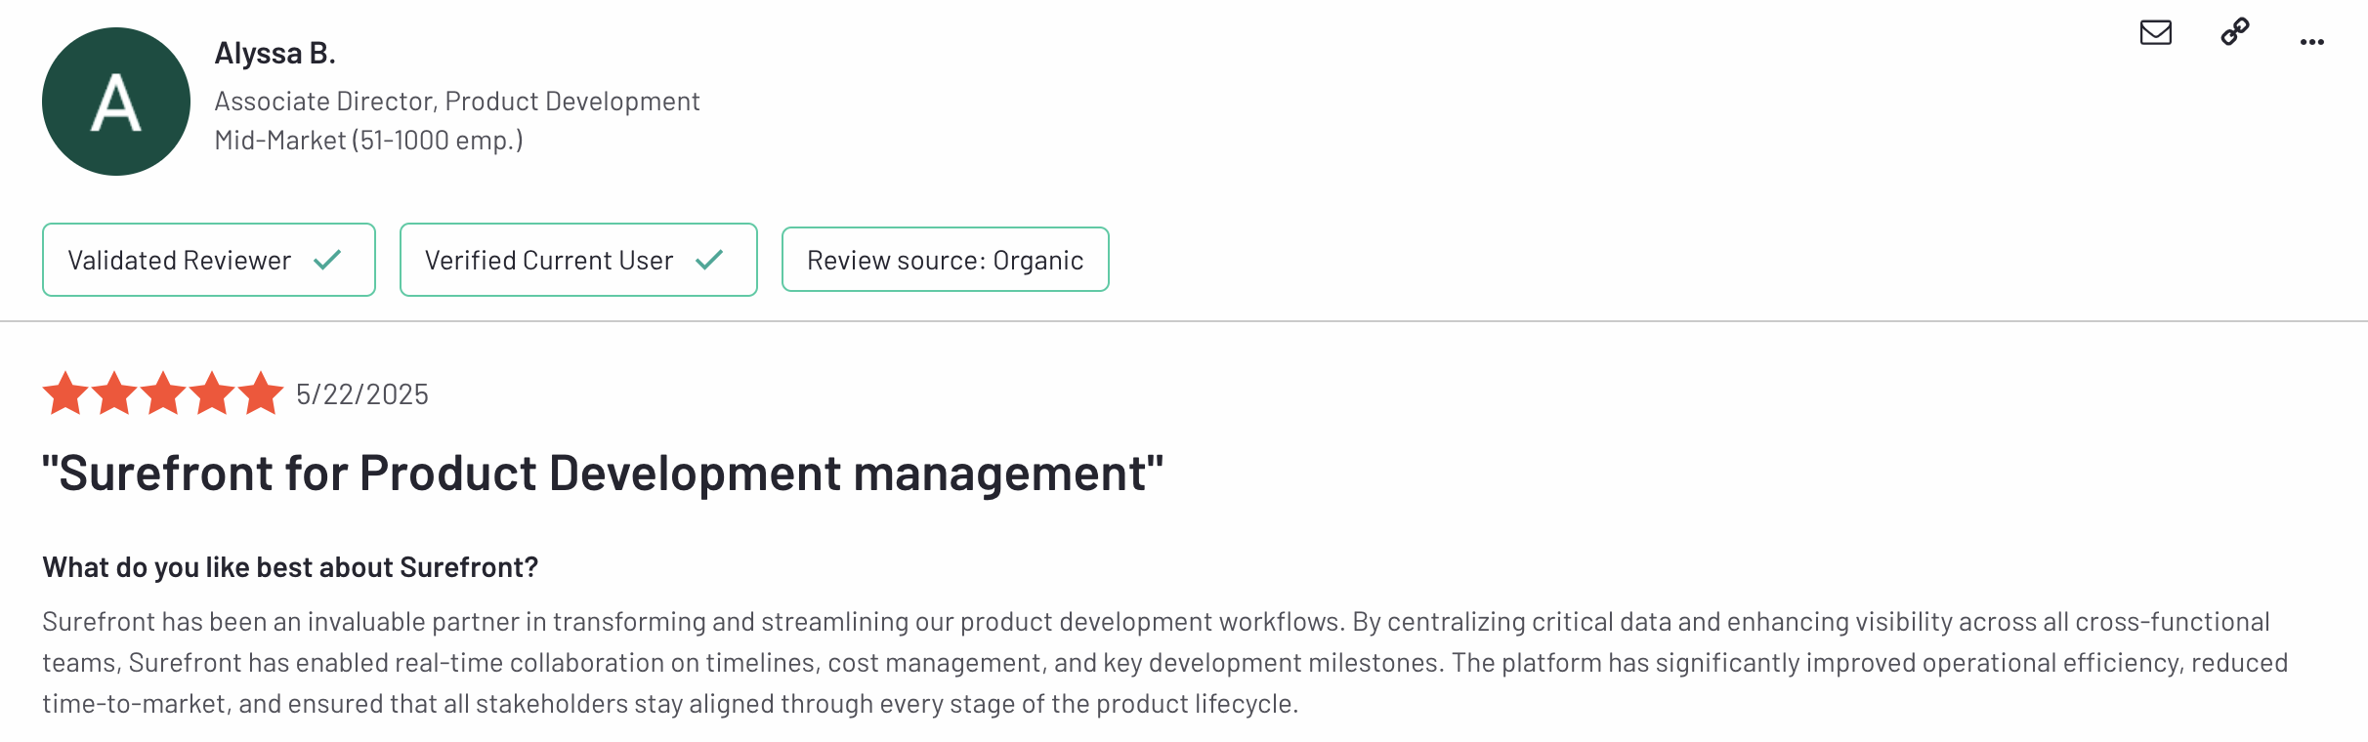The width and height of the screenshot is (2368, 742).
Task: Click the Validated Reviewer checkmark
Action: coord(327,260)
